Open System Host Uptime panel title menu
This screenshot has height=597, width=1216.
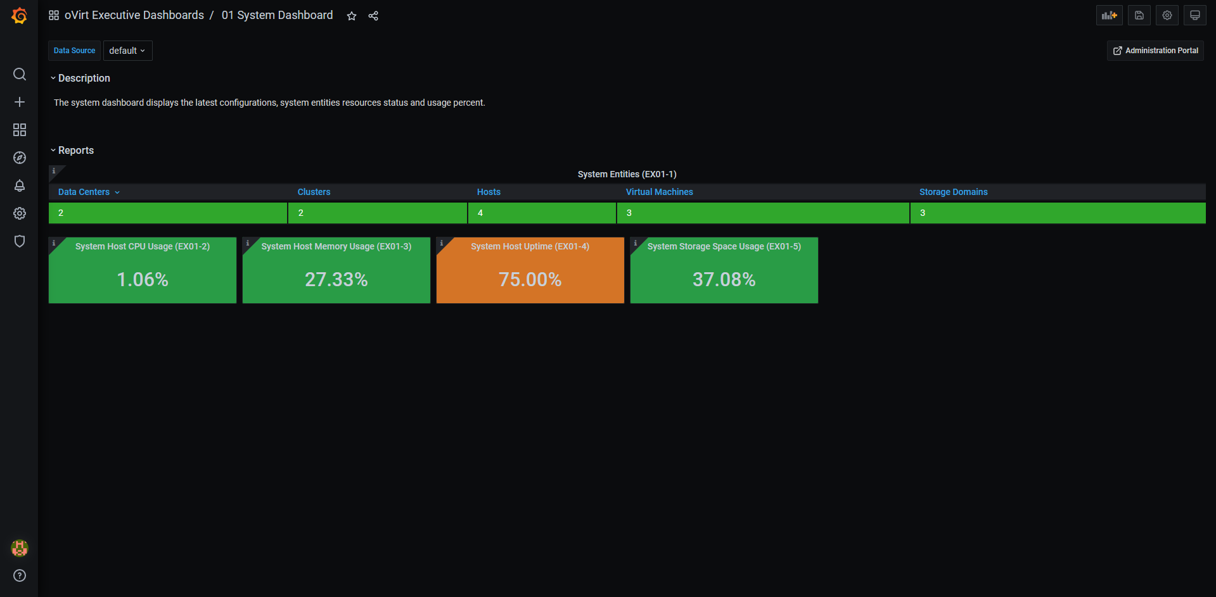(530, 246)
